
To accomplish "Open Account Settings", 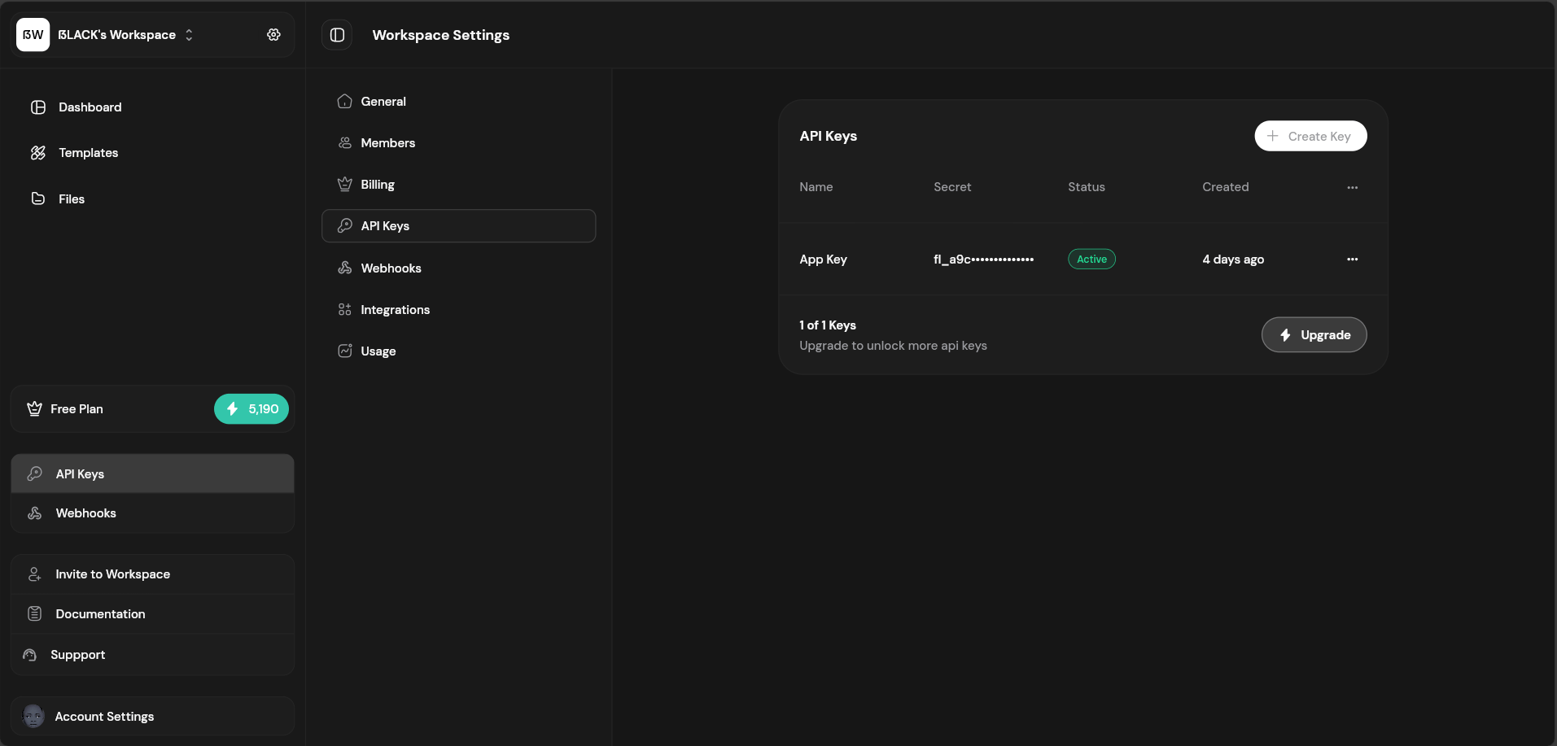I will 152,717.
